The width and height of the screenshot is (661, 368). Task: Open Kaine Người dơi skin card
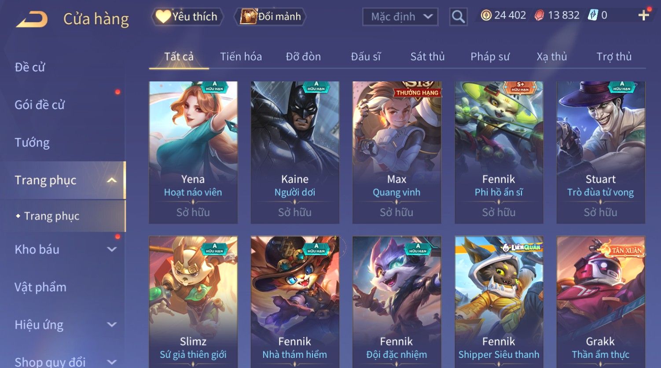295,152
